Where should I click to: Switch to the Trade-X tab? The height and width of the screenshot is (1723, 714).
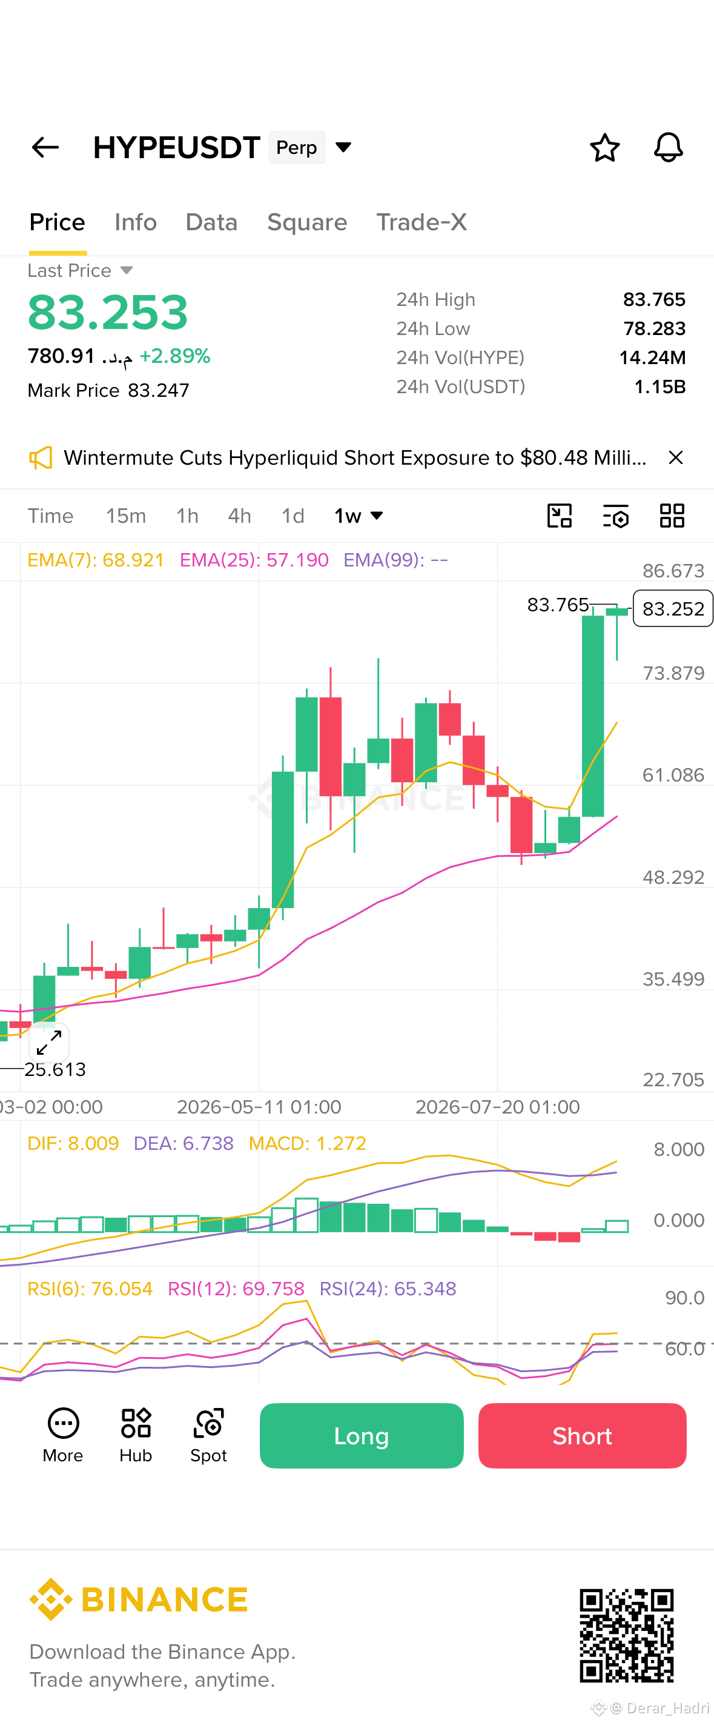(421, 222)
